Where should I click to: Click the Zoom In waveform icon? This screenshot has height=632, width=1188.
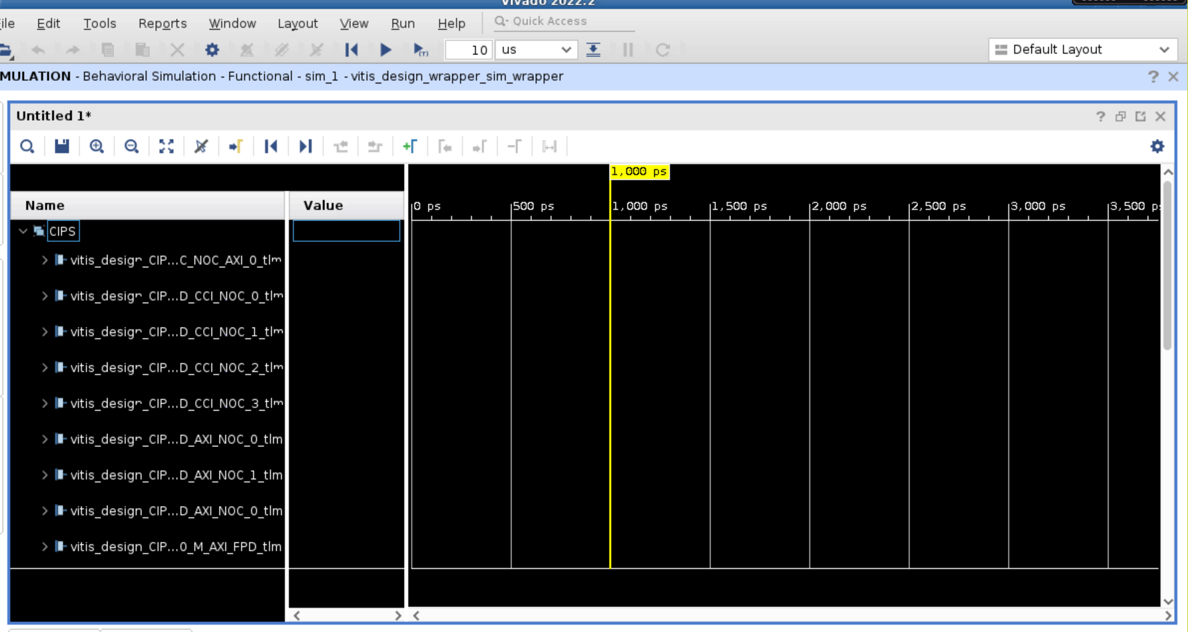(x=97, y=147)
